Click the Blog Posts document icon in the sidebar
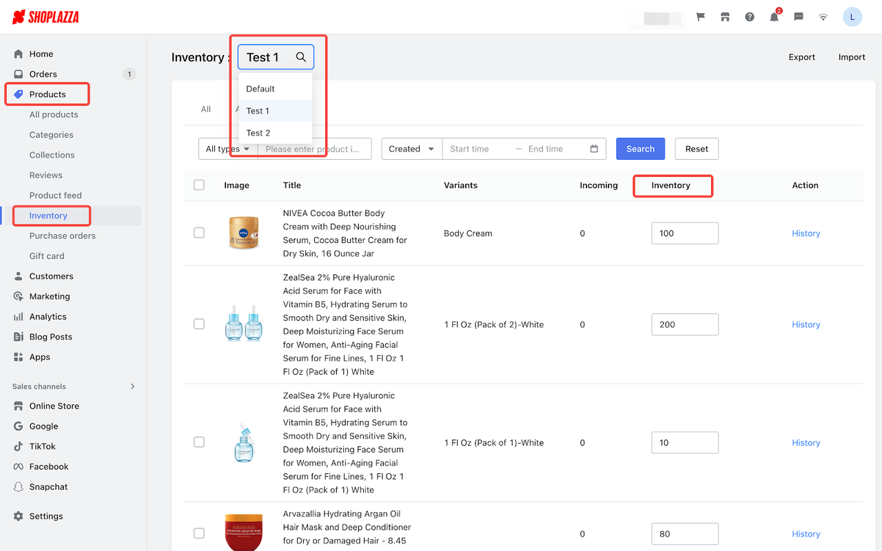The height and width of the screenshot is (551, 882). 19,337
